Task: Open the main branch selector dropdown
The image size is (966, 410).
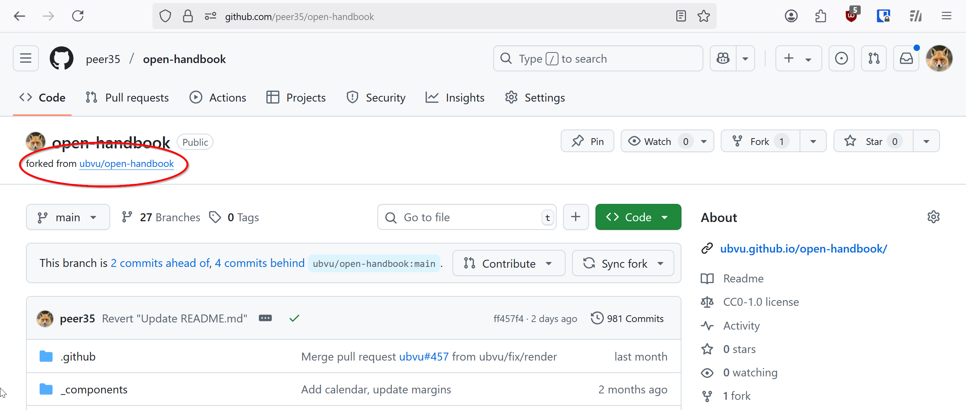Action: click(68, 217)
